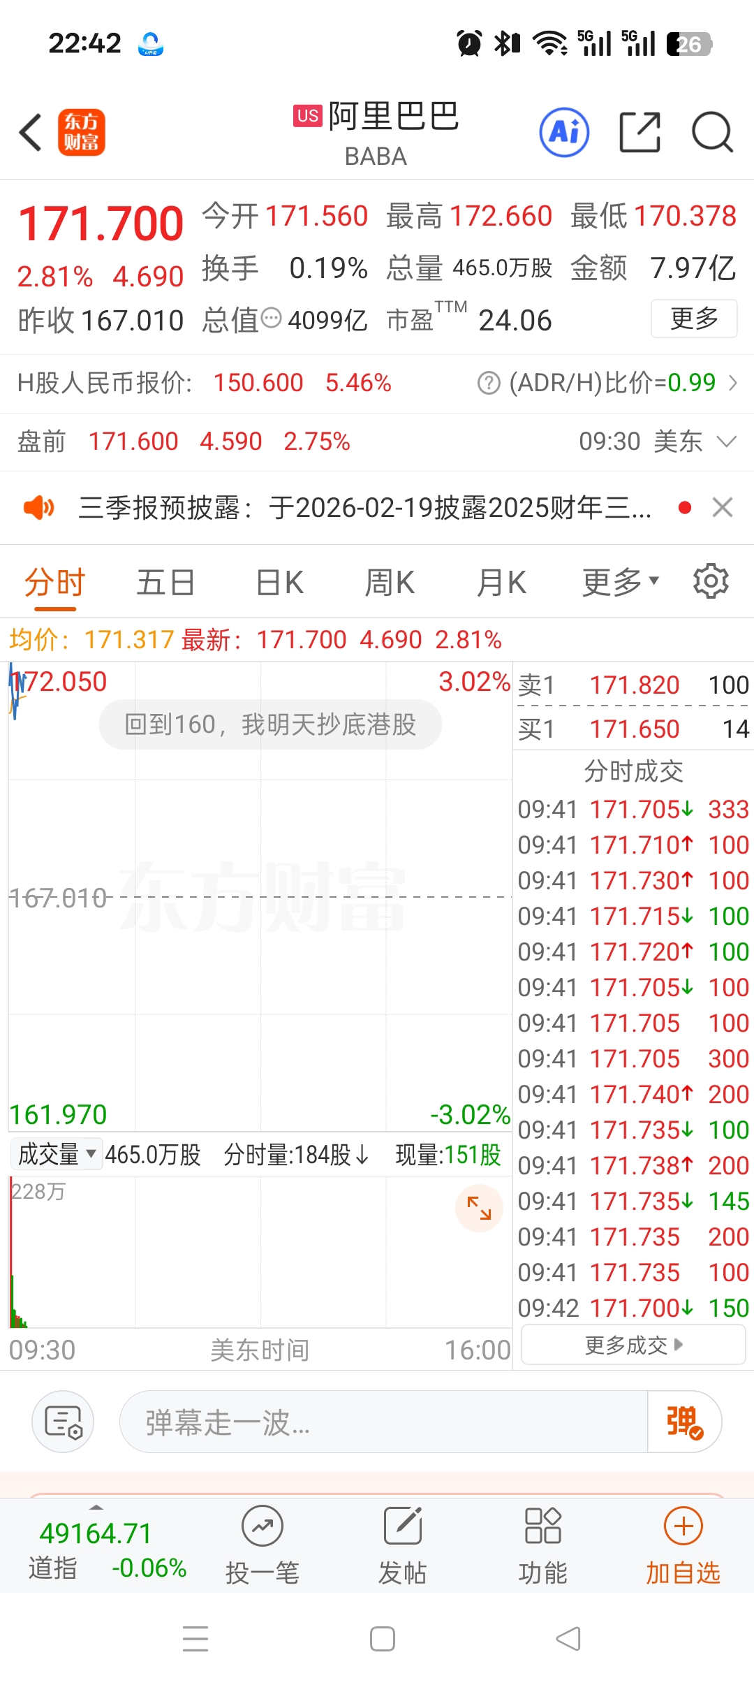The height and width of the screenshot is (1685, 754).
Task: Switch to the 分时 tab
Action: coord(55,581)
